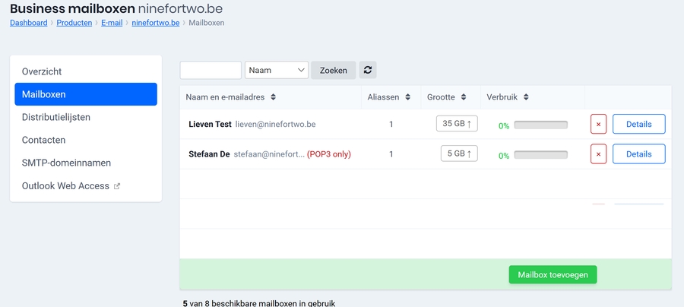The width and height of the screenshot is (684, 307).
Task: Open Details for Lieven Test
Action: click(x=638, y=124)
